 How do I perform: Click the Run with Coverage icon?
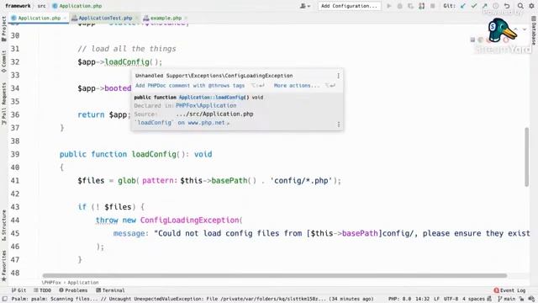click(x=411, y=6)
